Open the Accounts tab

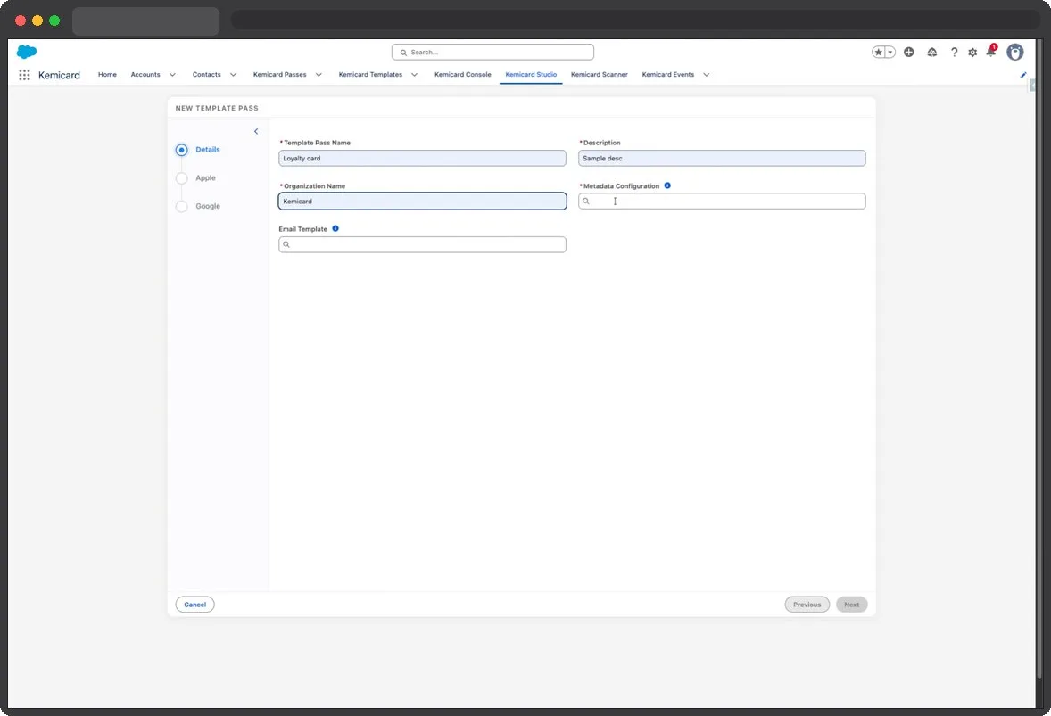pos(145,74)
